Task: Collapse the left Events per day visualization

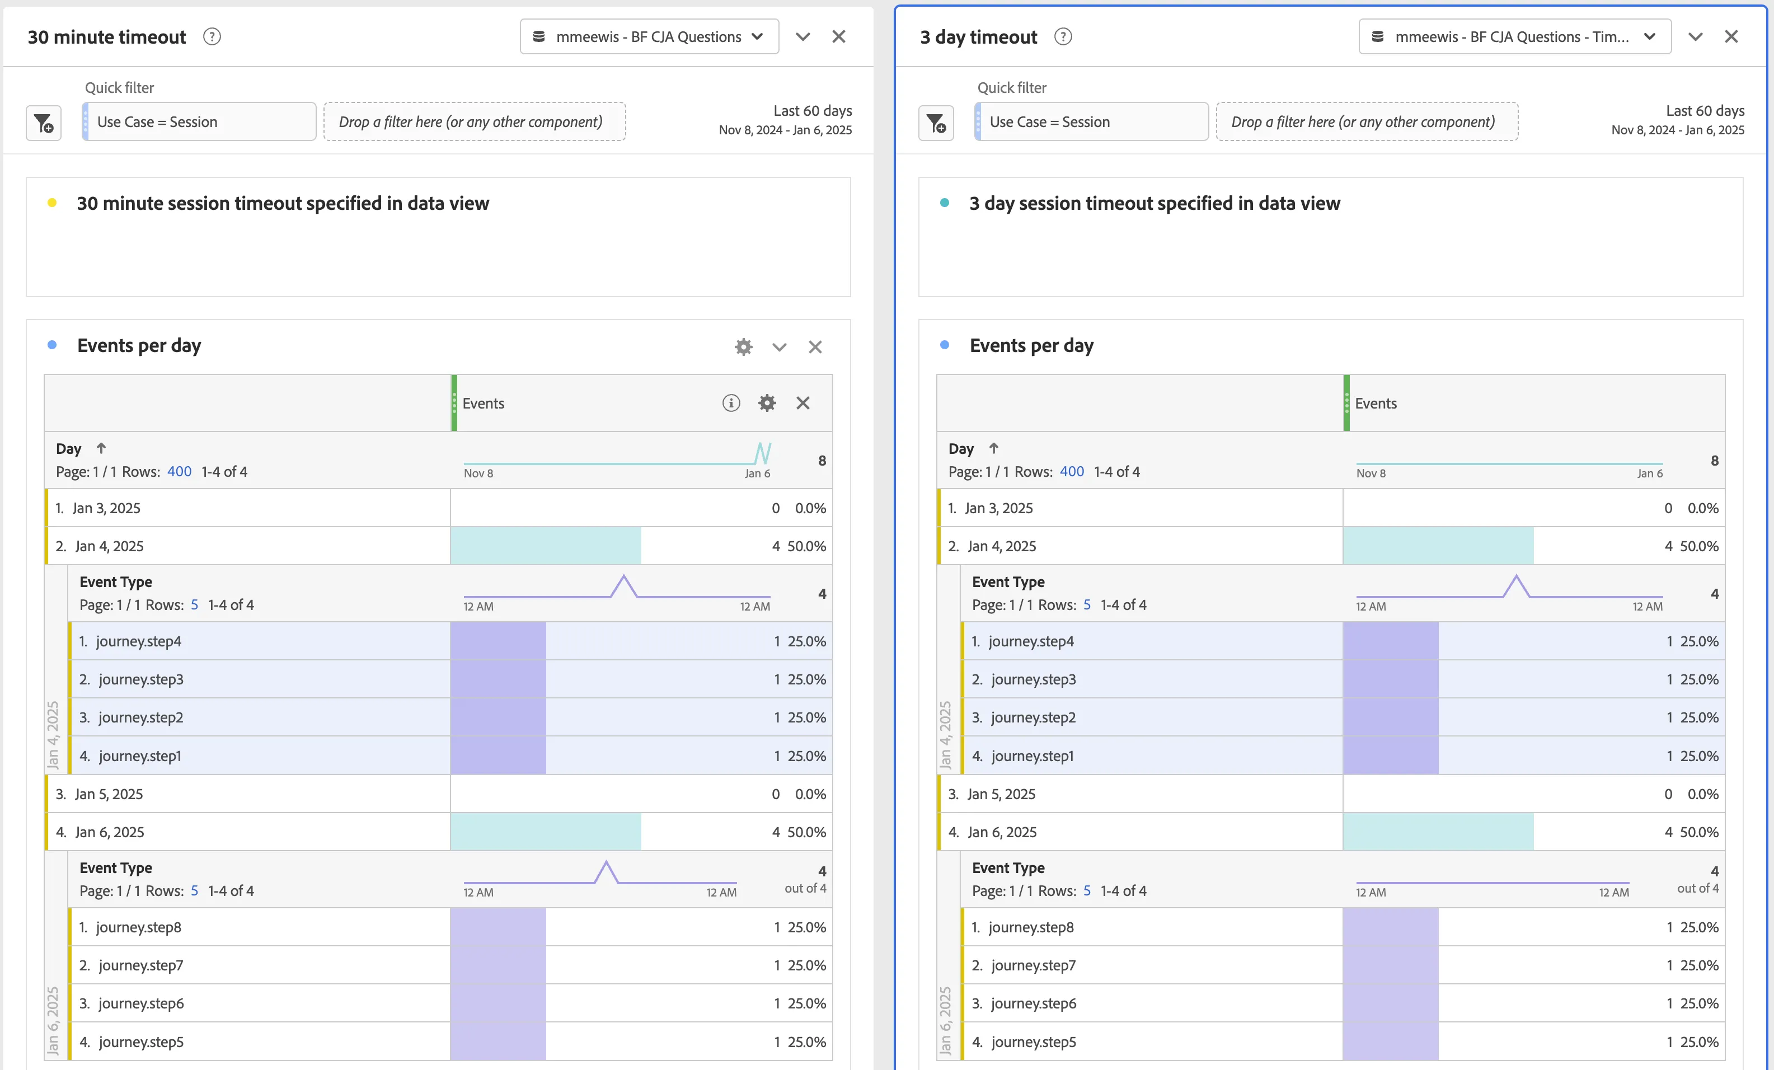Action: tap(779, 347)
